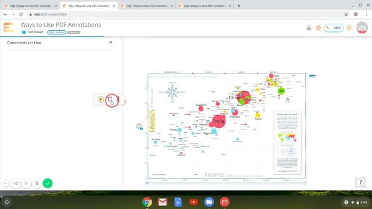Viewport: 372px width, 209px height.
Task: Click the green USA bubble
Action: click(x=281, y=91)
